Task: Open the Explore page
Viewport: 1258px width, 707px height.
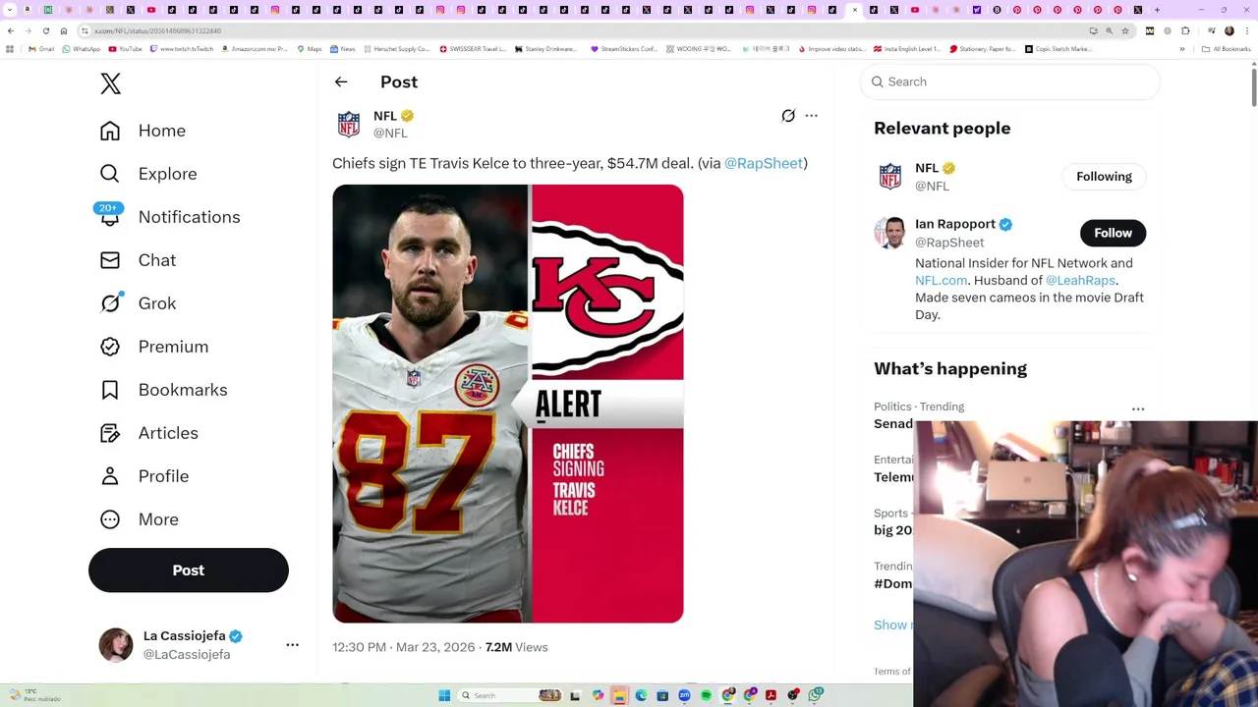Action: point(148,174)
